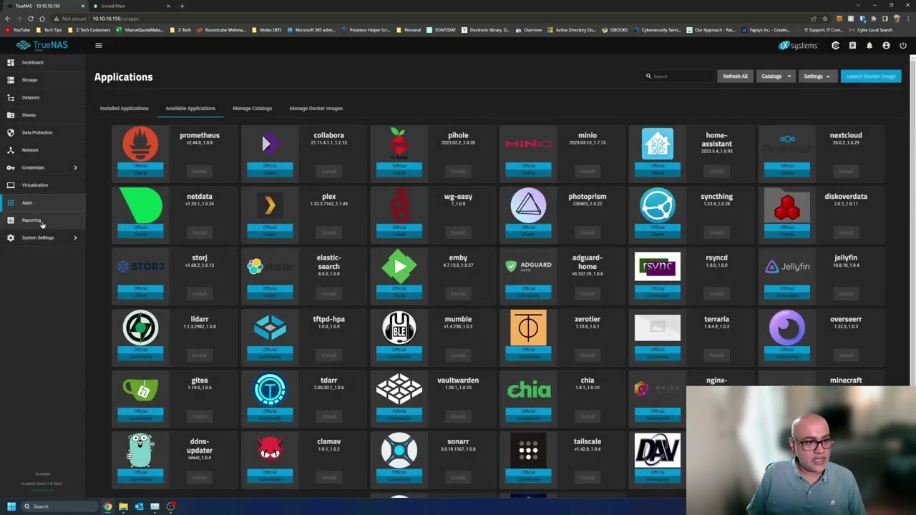Select the syncthing app icon
916x515 pixels.
click(658, 205)
